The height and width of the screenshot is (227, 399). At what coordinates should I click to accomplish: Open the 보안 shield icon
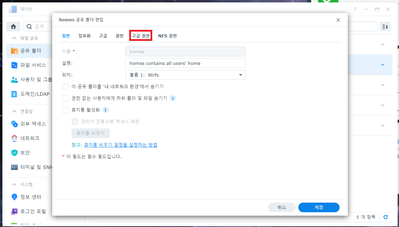[14, 152]
